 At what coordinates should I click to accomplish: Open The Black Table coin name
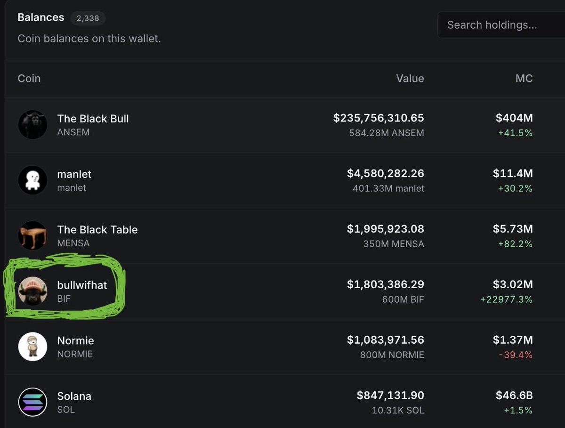point(97,230)
